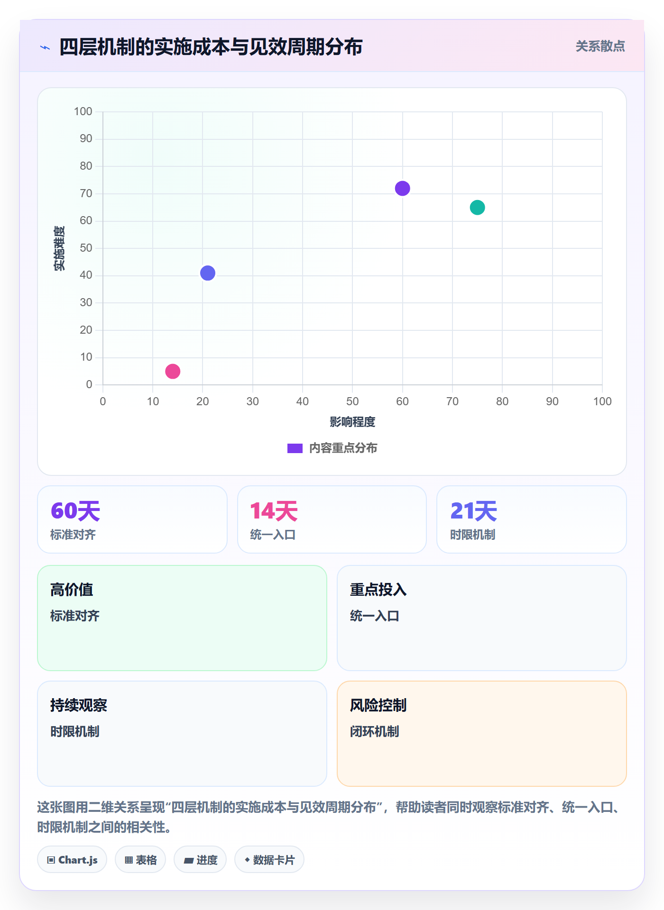Click the Chart.js chip square icon

click(51, 860)
